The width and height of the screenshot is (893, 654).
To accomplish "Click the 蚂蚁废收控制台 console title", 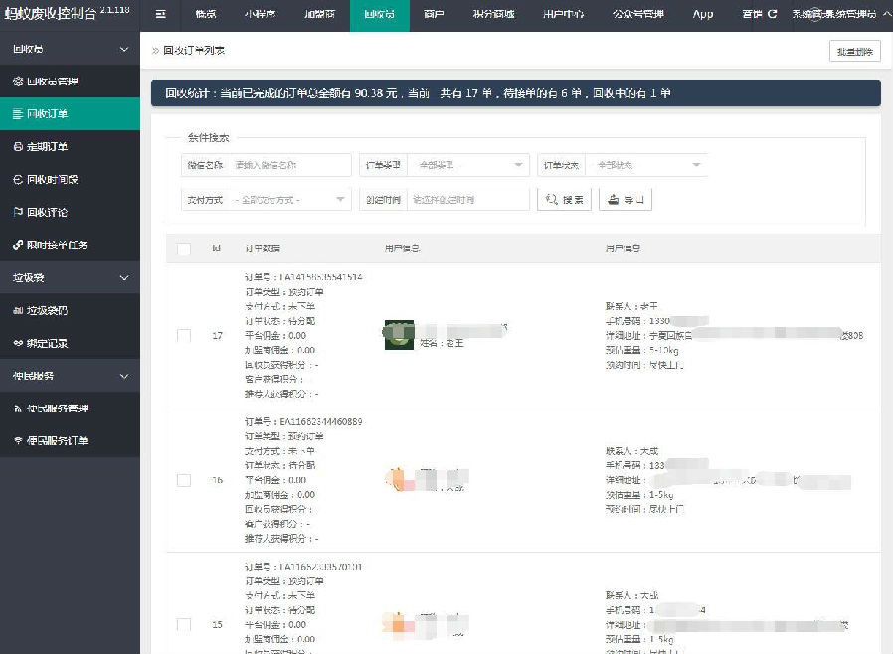I will pos(50,14).
